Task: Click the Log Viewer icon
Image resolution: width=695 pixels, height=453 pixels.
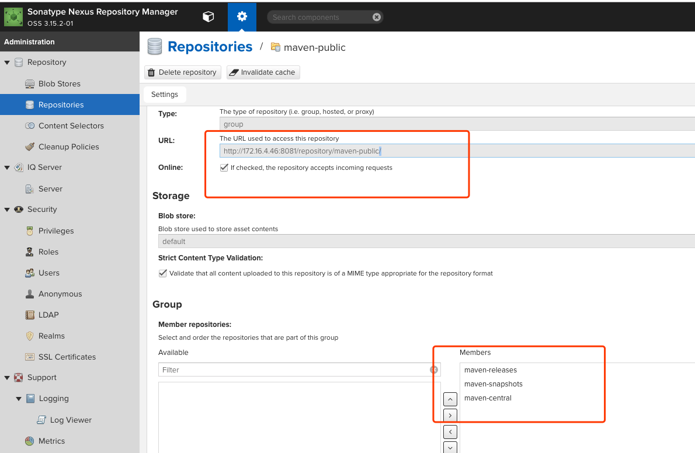Action: coord(41,420)
